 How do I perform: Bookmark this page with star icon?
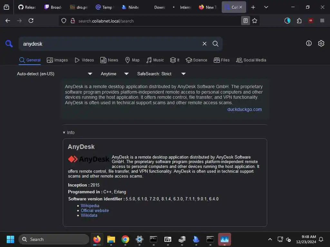point(255,21)
